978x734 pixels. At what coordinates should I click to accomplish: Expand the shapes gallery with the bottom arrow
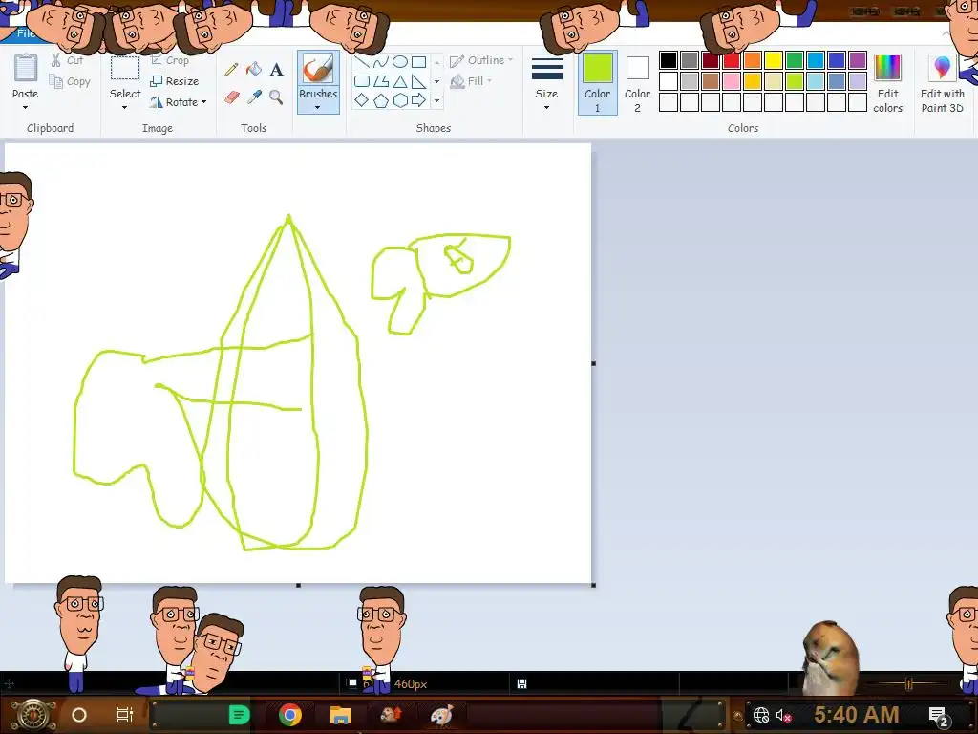[x=437, y=99]
